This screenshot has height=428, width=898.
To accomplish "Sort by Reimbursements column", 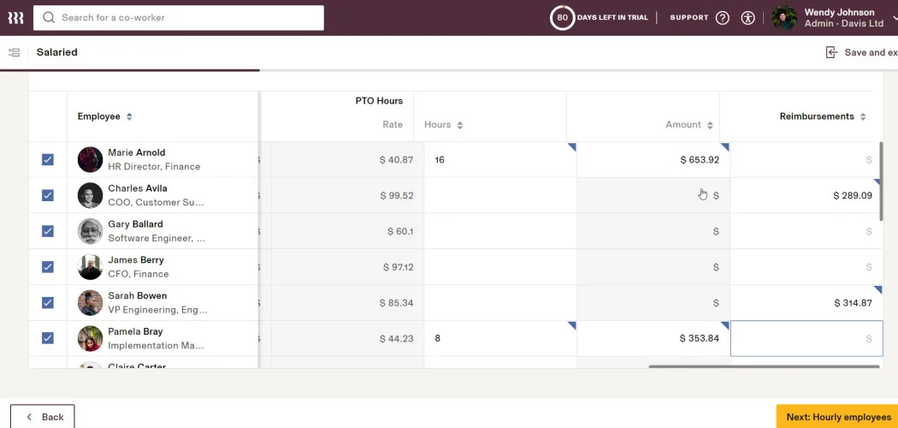I will 863,116.
